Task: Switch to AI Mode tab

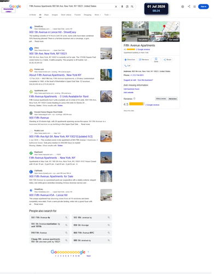Action: (33, 15)
